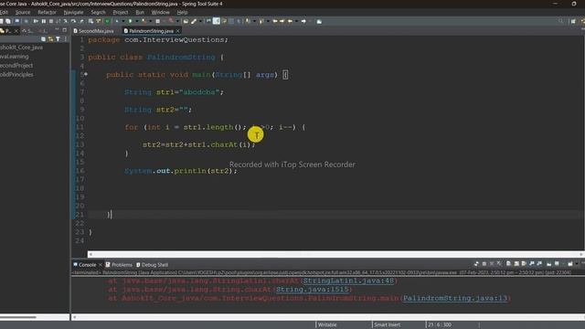
Task: Click the Back navigation arrow icon
Action: pyautogui.click(x=290, y=21)
